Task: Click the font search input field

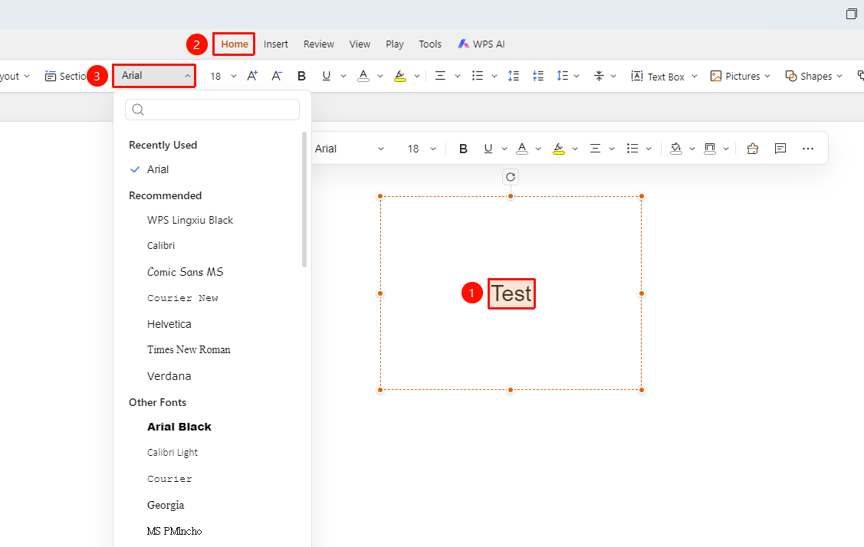Action: (212, 110)
